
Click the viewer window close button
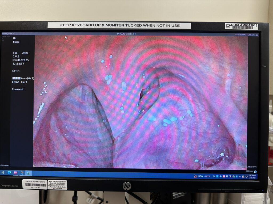pyautogui.click(x=258, y=35)
